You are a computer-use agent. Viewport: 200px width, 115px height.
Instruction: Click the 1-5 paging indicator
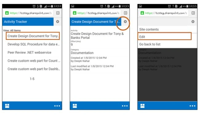pyautogui.click(x=32, y=79)
